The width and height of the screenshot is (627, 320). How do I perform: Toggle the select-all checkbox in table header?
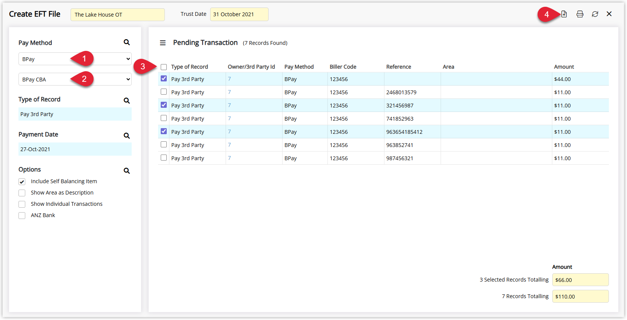tap(164, 67)
